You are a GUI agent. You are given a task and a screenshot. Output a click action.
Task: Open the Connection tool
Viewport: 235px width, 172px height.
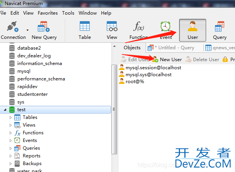coord(13,30)
